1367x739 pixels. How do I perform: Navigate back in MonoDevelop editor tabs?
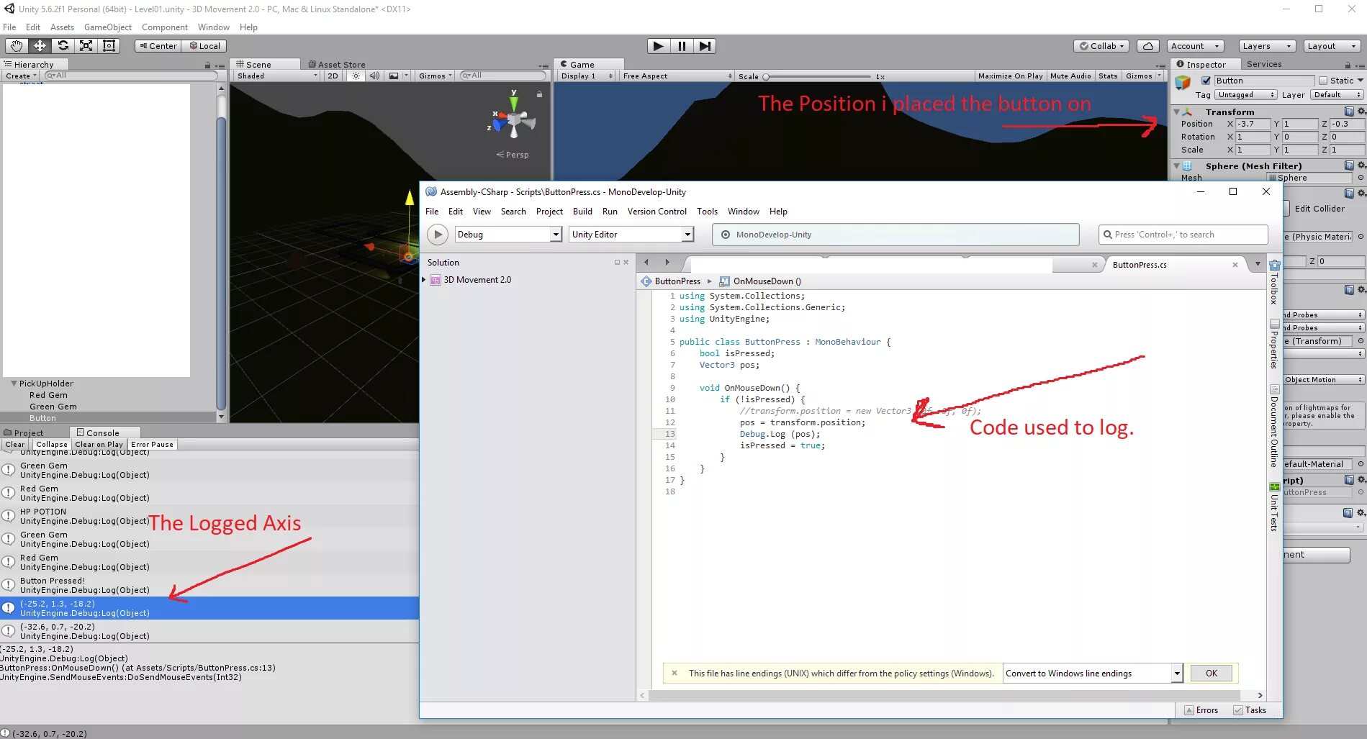click(x=646, y=263)
